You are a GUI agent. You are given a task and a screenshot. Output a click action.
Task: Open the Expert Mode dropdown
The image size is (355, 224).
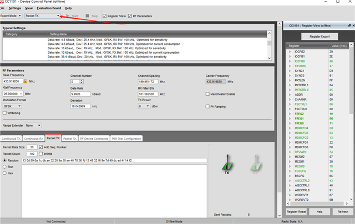pos(11,16)
